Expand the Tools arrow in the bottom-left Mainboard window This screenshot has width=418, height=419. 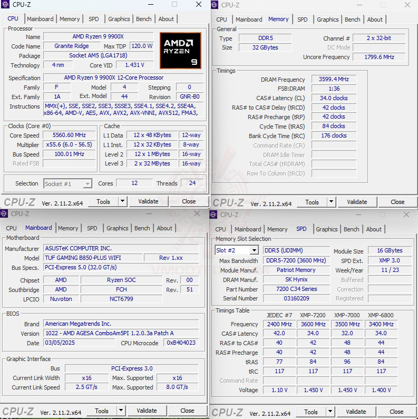pos(121,410)
